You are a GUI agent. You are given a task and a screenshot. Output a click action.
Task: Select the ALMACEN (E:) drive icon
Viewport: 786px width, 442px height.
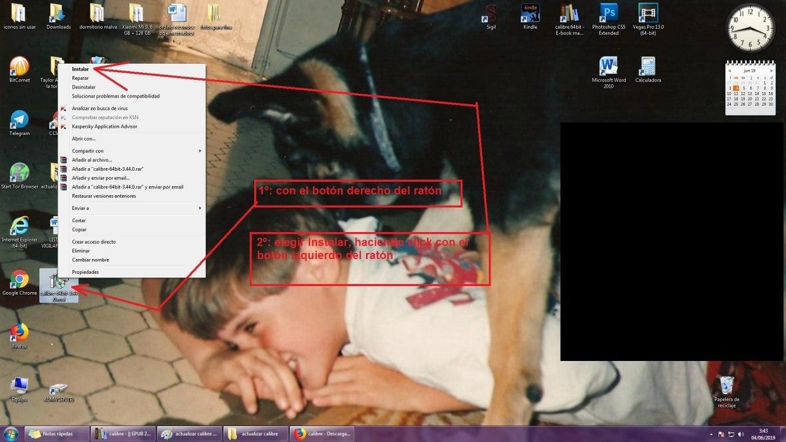(58, 392)
